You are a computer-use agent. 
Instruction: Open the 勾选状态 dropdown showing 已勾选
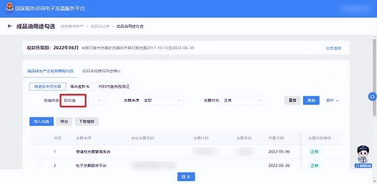[82, 100]
